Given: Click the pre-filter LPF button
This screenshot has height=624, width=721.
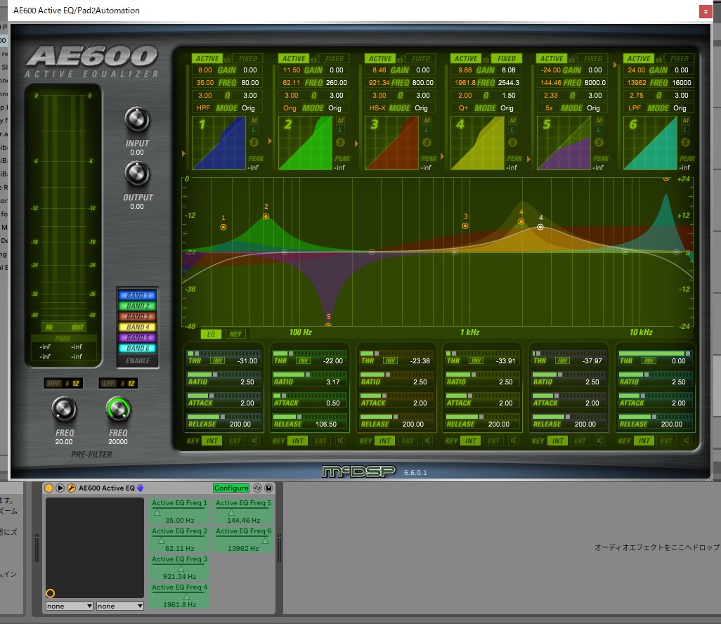Looking at the screenshot, I should tap(109, 384).
